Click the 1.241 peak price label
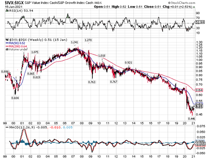This screenshot has width=210, height=159. (x=74, y=42)
